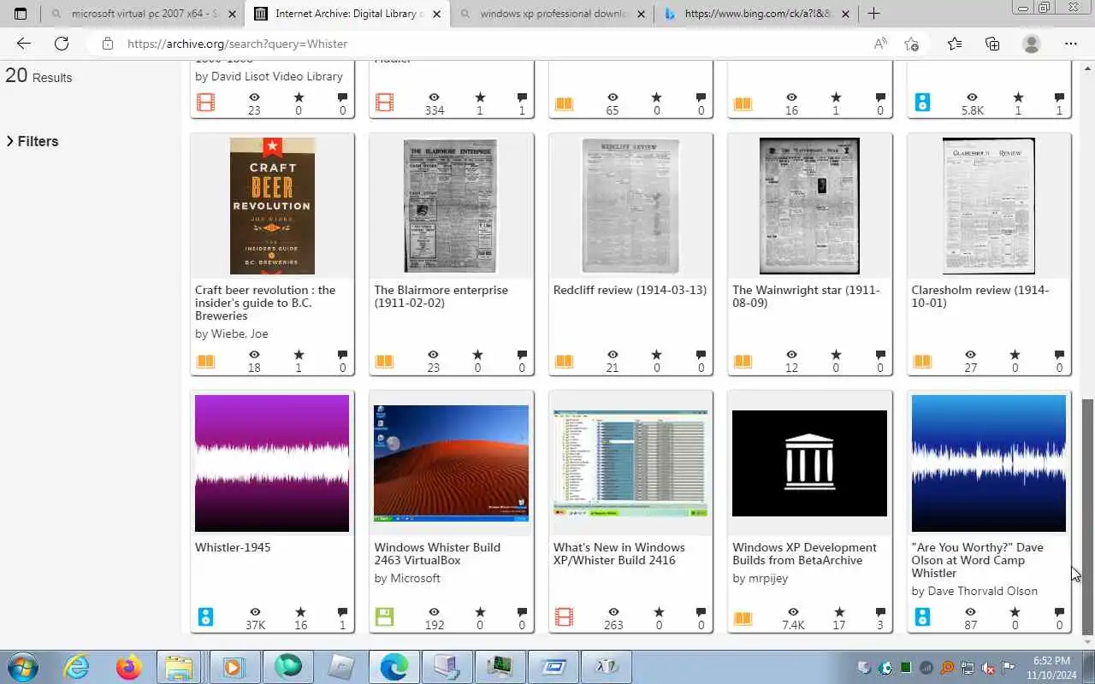
Task: Click favorites star on Wainwright star card
Action: click(836, 355)
